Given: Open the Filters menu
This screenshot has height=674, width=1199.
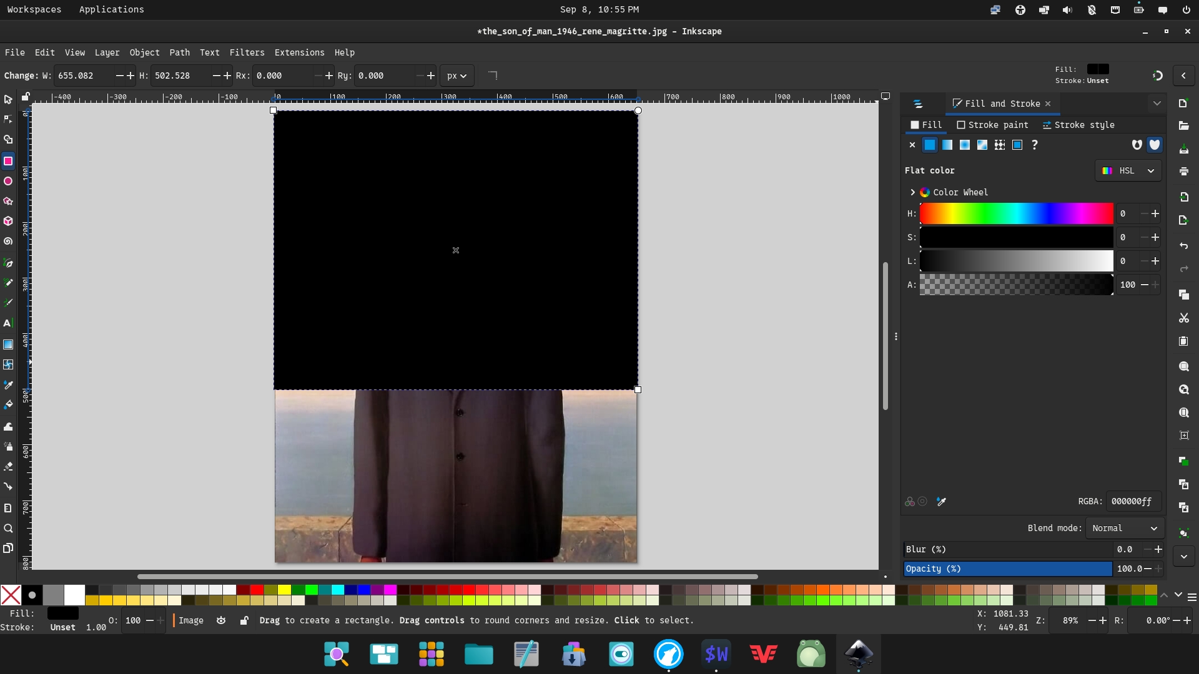Looking at the screenshot, I should tap(247, 52).
